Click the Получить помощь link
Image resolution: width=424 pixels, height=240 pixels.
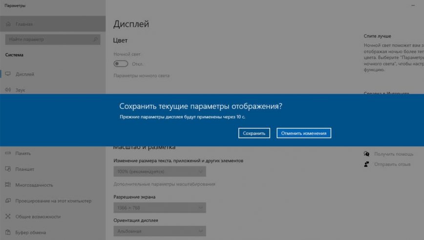pos(394,154)
